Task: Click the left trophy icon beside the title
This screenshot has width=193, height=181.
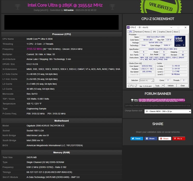Action: coord(18,7)
